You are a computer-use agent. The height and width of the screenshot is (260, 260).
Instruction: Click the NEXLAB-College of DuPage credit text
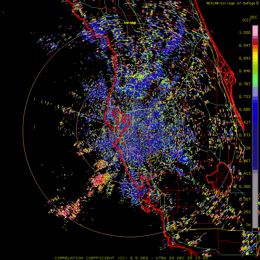[x=231, y=3]
